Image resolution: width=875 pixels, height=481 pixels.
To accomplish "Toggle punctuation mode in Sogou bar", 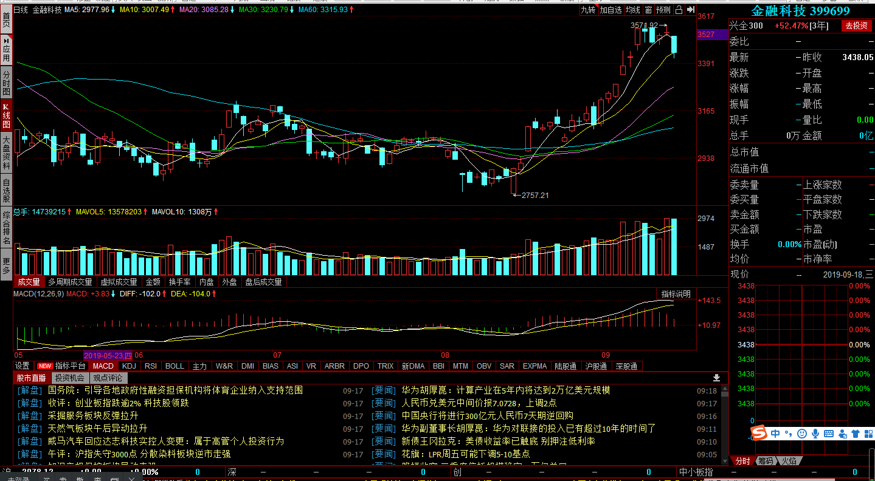I will tap(788, 434).
